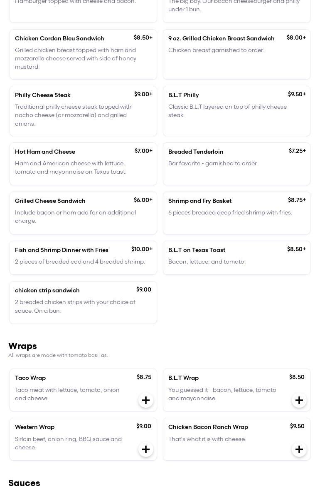Pick the Grilled Cheese Sandwich
This screenshot has width=320, height=486.
[x=83, y=213]
